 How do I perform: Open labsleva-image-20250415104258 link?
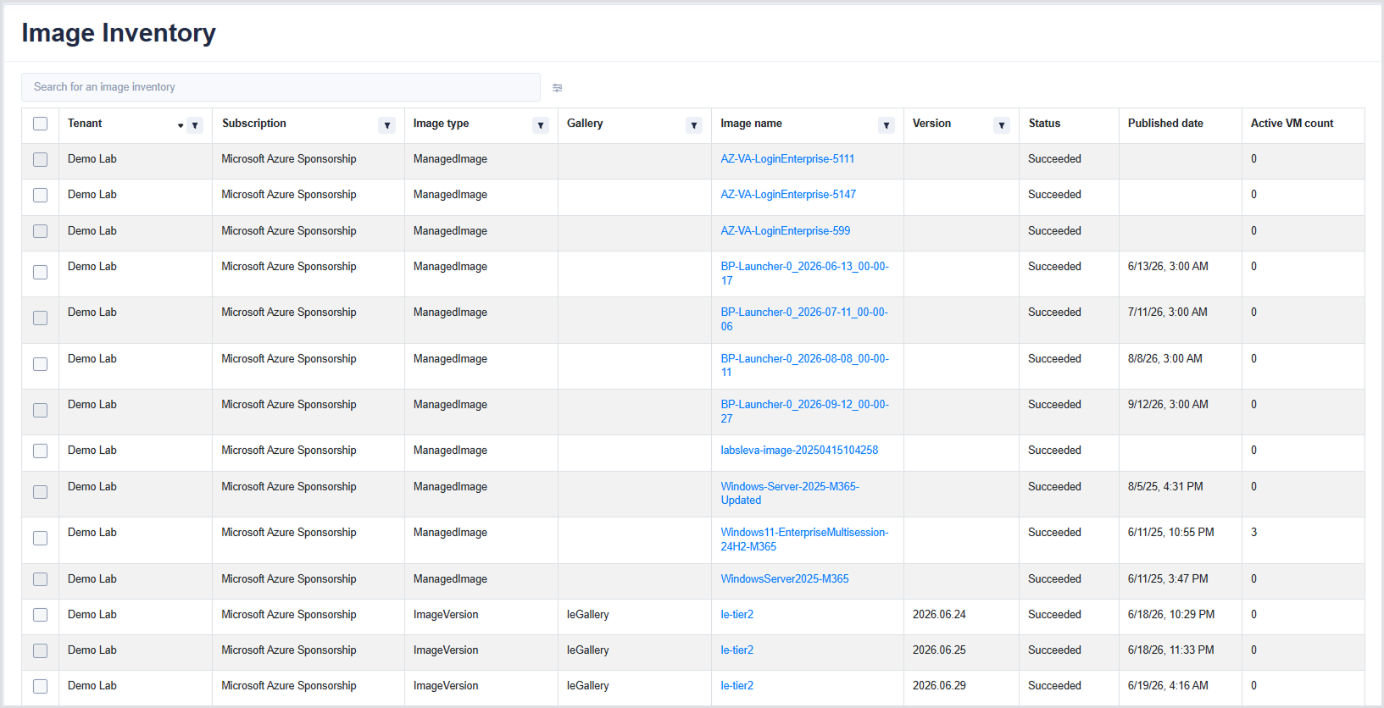(799, 450)
